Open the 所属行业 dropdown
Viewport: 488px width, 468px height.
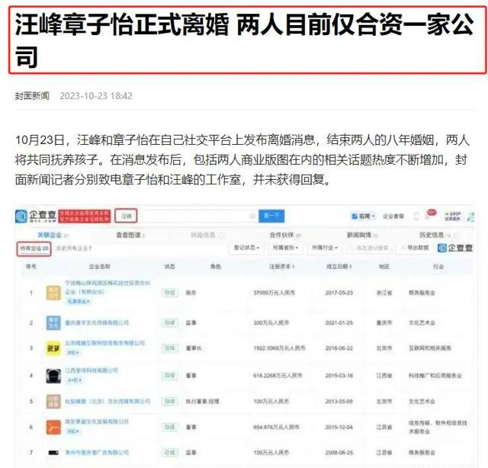point(325,248)
